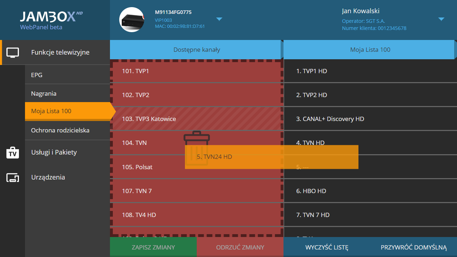The height and width of the screenshot is (257, 457).
Task: Select channel 103. TVP3 Katowice
Action: point(197,119)
